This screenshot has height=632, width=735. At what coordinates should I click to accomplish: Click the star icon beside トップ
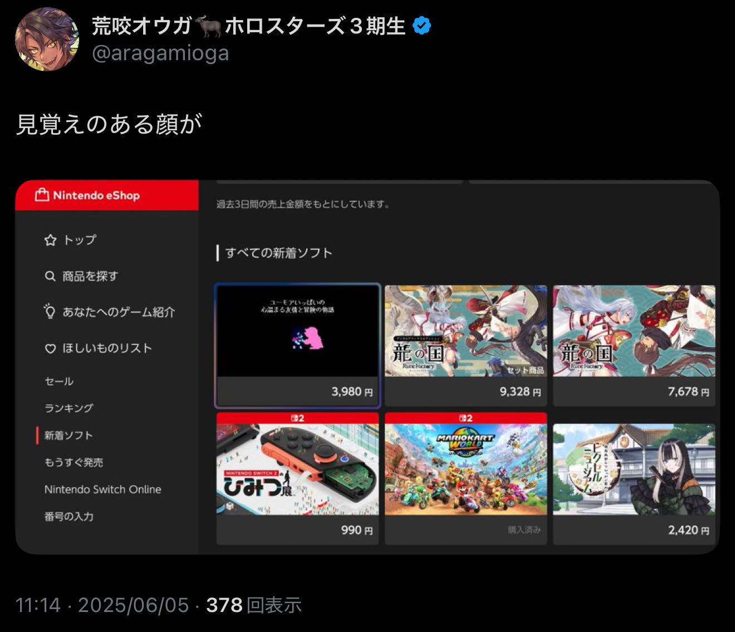(x=50, y=240)
